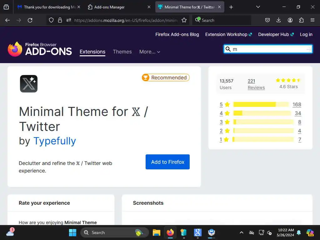Open the Extensions puzzle icon in toolbar

point(301,20)
